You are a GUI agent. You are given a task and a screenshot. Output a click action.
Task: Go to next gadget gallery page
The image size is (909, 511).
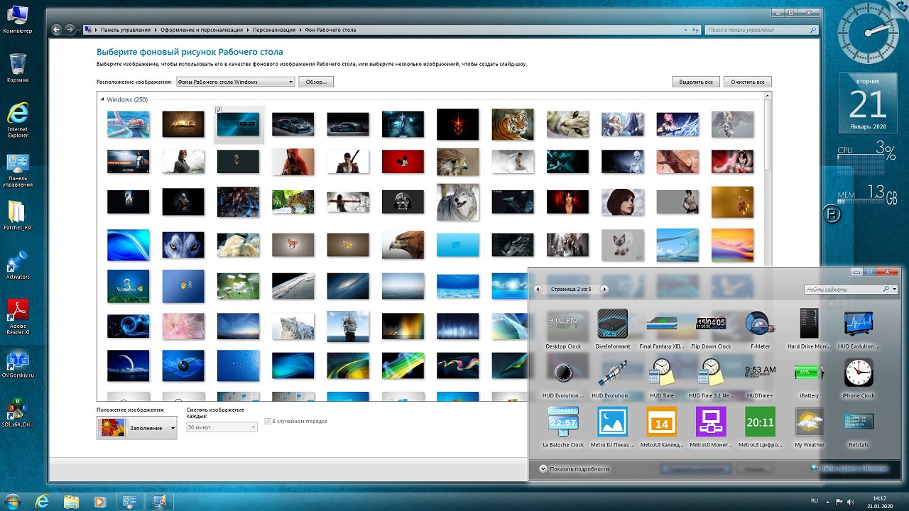(604, 290)
